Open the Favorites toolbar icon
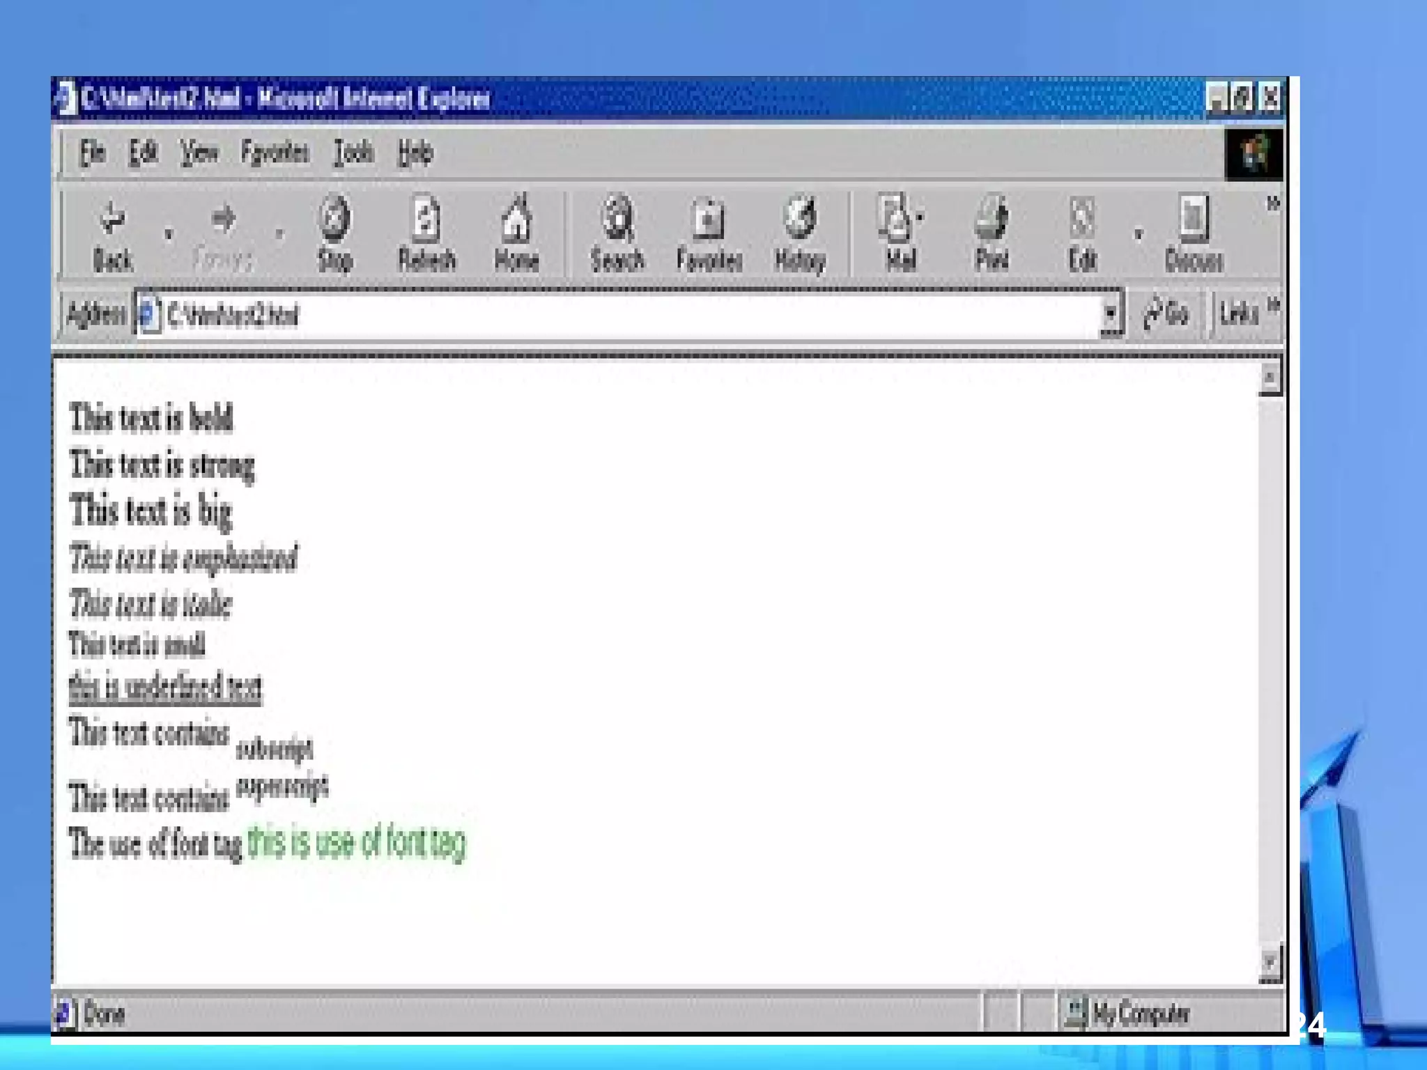The width and height of the screenshot is (1427, 1070). (709, 219)
